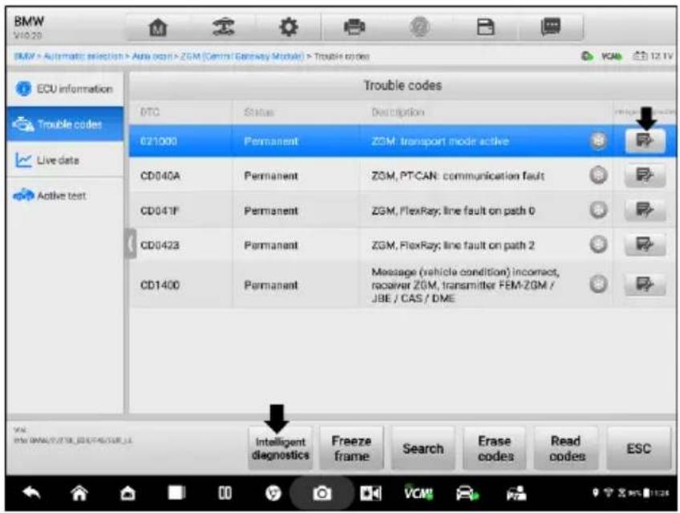Screen dimensions: 680x513
Task: Select Trouble codes tab in the sidebar
Action: click(x=65, y=124)
